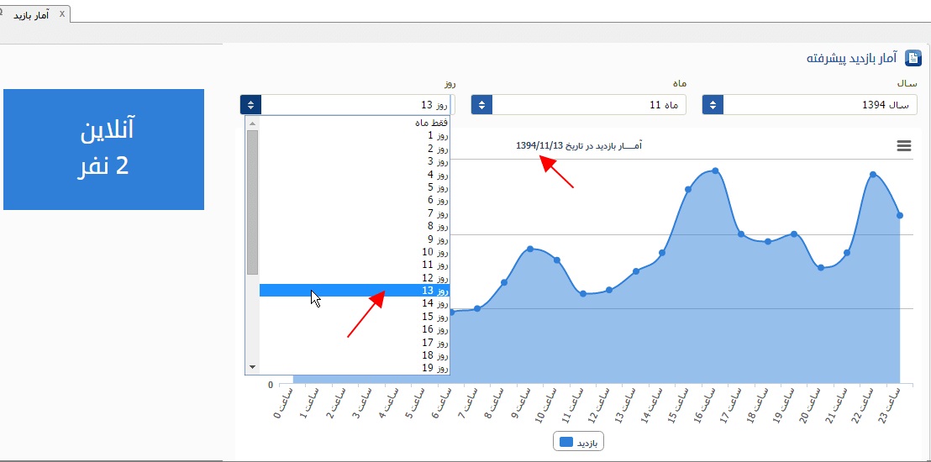Open the year dropdown showing سال 1394

(x=819, y=105)
